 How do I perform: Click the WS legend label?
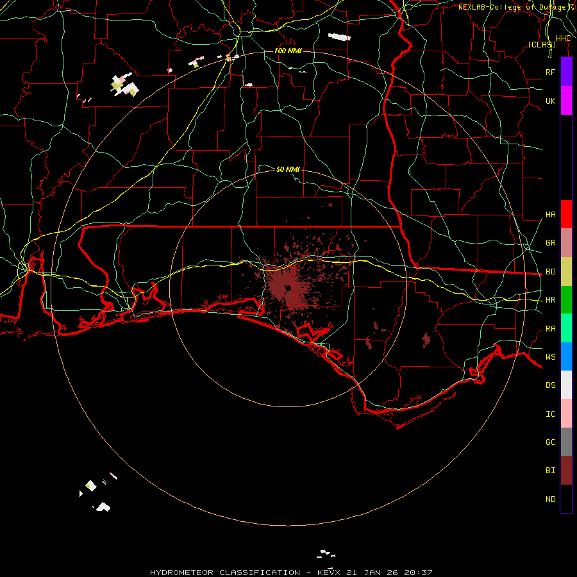pyautogui.click(x=550, y=356)
